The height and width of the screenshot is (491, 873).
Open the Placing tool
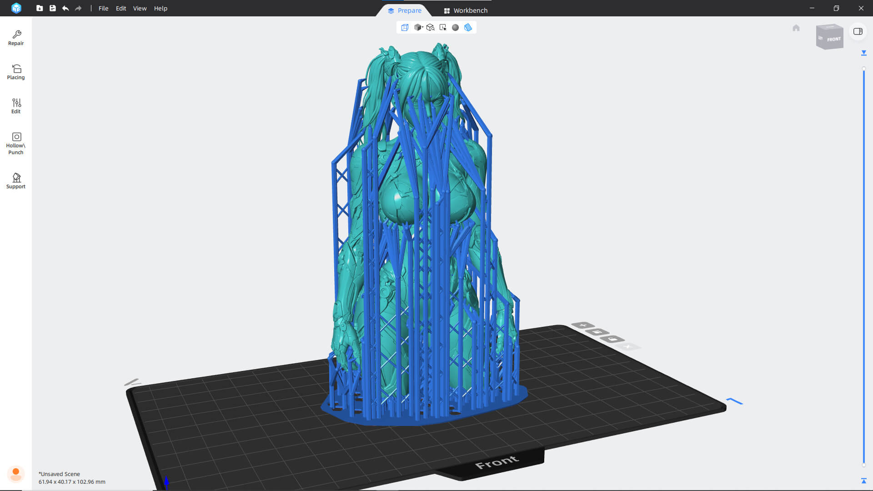point(16,72)
